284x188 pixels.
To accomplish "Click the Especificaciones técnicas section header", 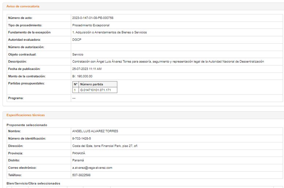I will [25, 115].
